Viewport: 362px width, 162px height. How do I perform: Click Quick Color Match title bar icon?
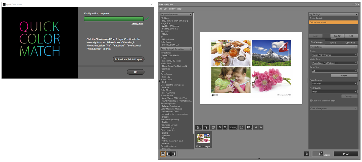tap(4, 5)
